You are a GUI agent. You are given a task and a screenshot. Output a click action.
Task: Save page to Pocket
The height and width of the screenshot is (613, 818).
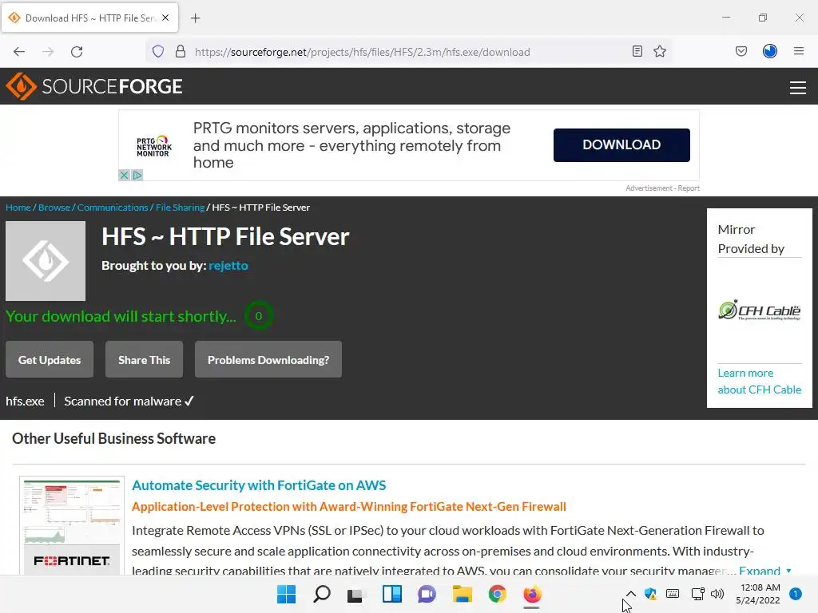pyautogui.click(x=741, y=51)
